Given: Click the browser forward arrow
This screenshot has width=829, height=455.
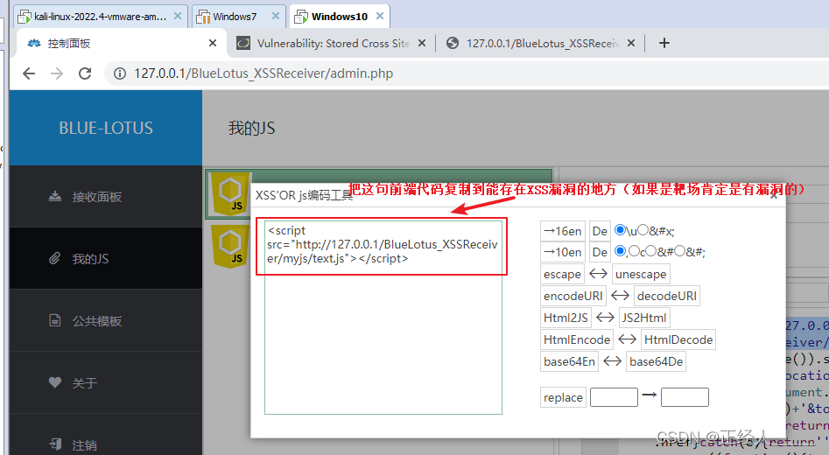Looking at the screenshot, I should [x=57, y=73].
